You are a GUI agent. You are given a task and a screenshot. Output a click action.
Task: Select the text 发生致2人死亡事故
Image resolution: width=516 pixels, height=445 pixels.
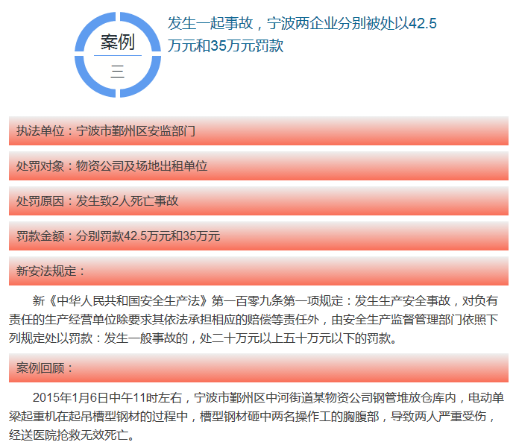pos(127,201)
